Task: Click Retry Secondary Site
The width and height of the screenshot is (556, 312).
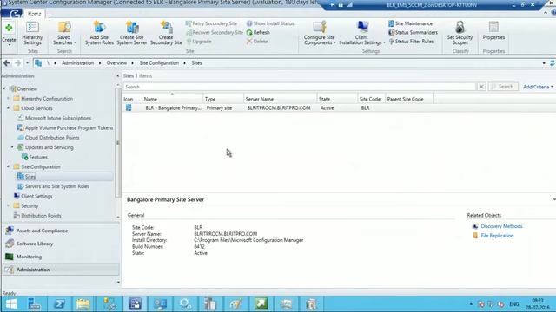Action: coord(211,23)
